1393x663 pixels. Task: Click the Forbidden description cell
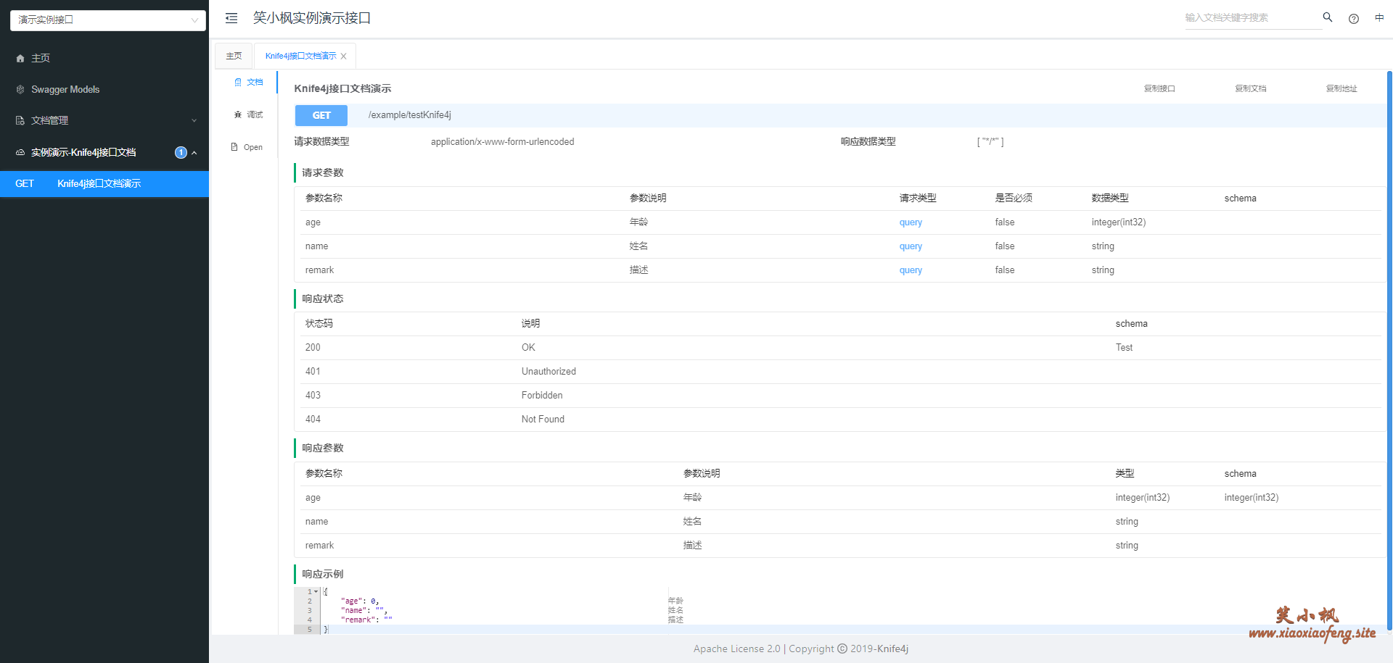tap(542, 396)
